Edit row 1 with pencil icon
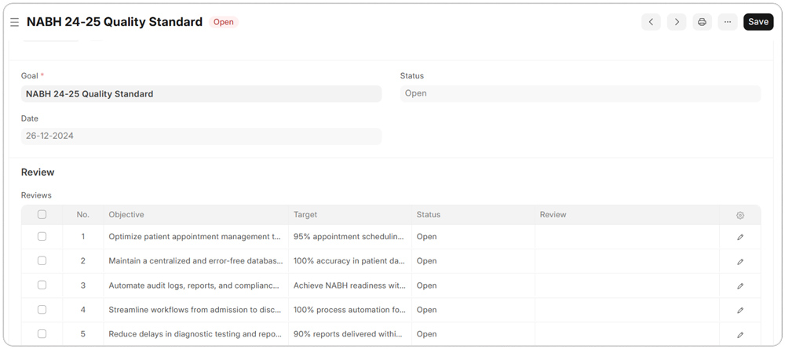 point(740,237)
